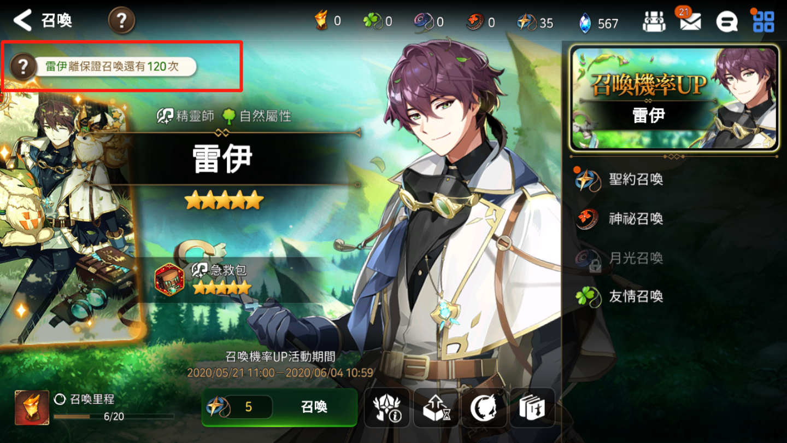This screenshot has width=787, height=443.
Task: Tap the green 召喚 button
Action: [279, 407]
